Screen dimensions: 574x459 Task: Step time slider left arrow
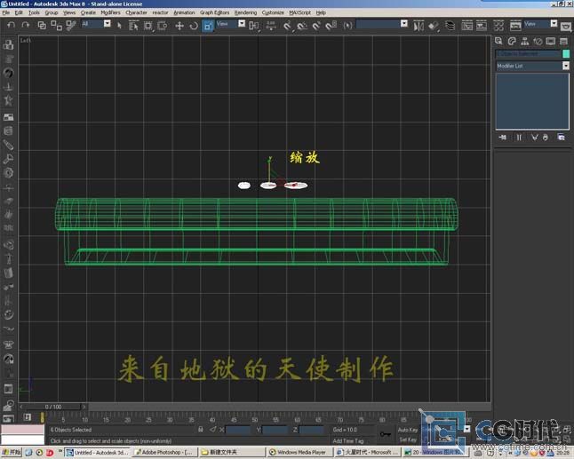[x=21, y=407]
